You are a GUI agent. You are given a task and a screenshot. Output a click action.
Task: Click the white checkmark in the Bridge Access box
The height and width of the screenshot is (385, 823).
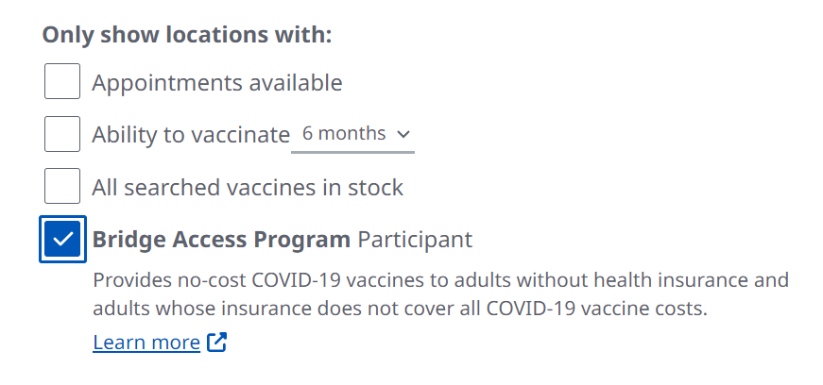(62, 240)
